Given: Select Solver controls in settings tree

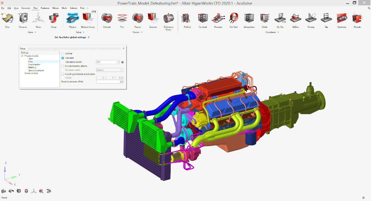Looking at the screenshot, I should 31,73.
